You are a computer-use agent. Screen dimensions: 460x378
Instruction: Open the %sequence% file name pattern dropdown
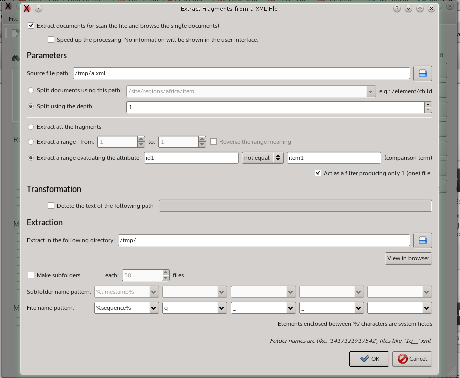click(x=126, y=308)
